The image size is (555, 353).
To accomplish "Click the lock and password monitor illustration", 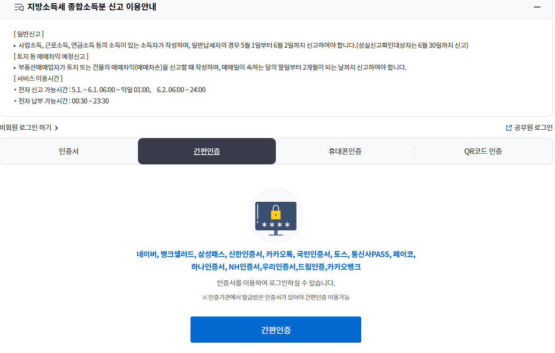I will [x=276, y=216].
